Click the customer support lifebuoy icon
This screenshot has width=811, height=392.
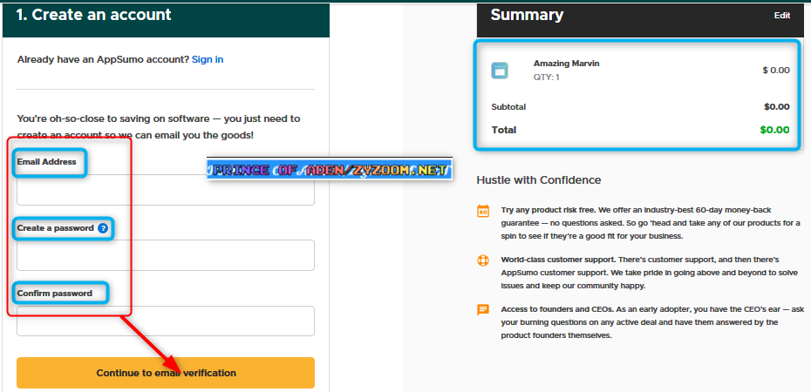(482, 260)
